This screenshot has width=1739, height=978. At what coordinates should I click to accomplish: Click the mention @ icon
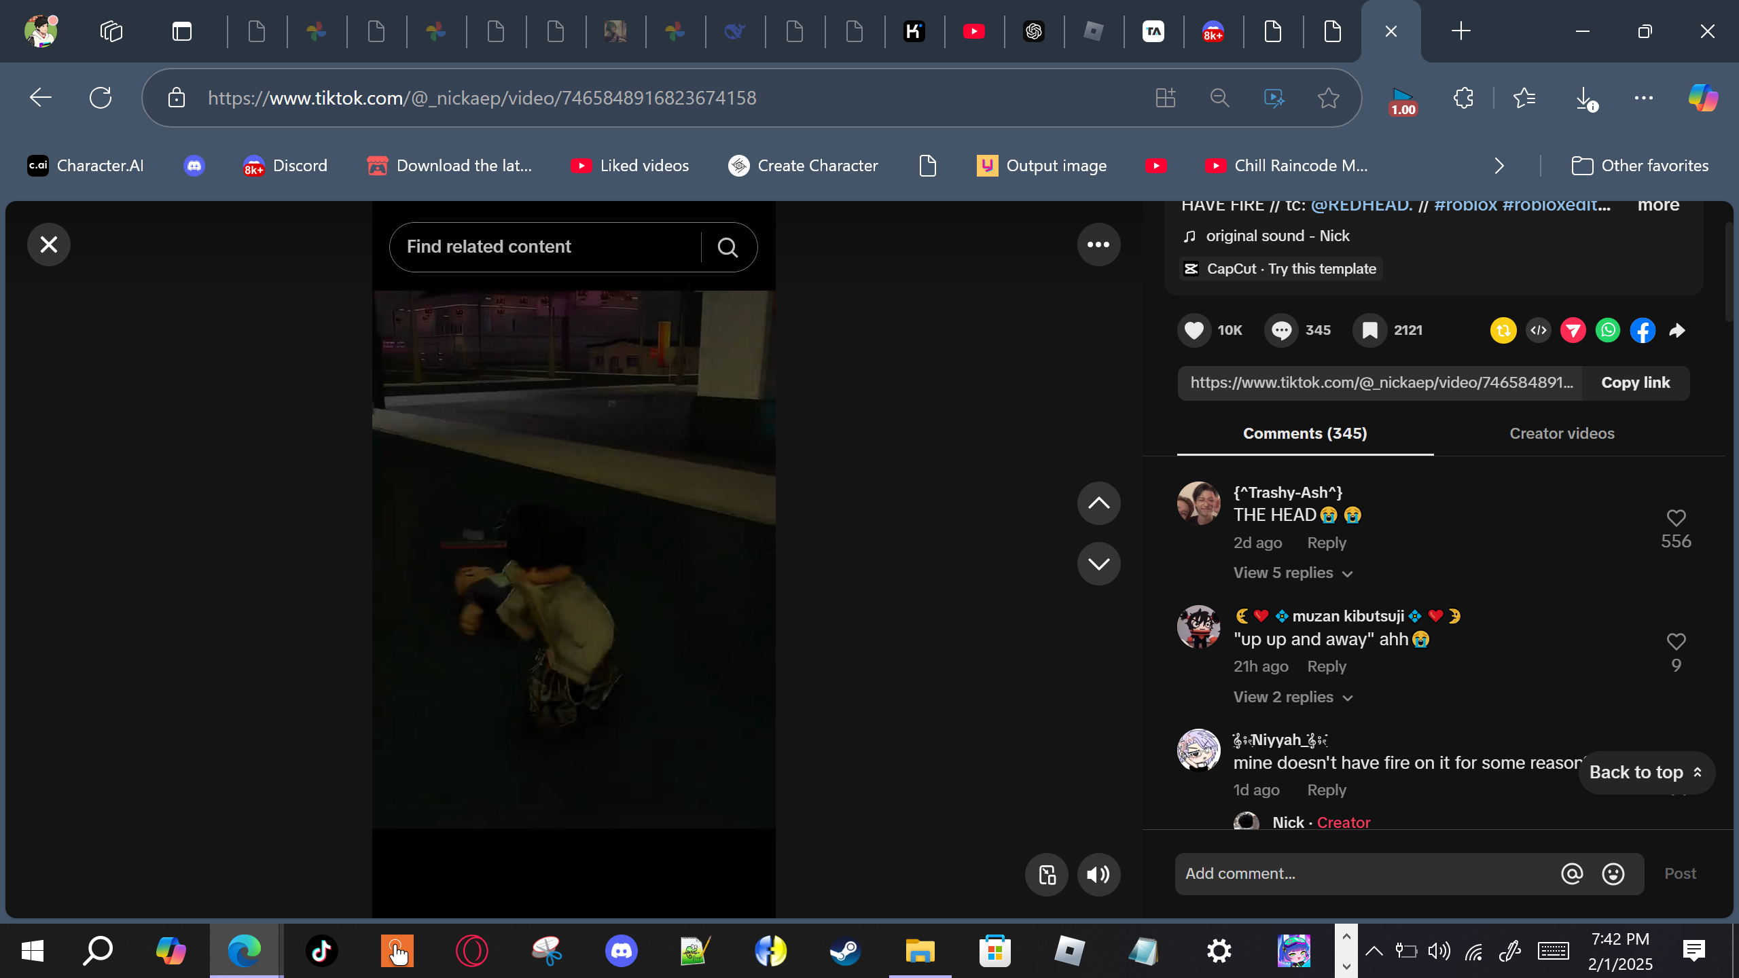(x=1572, y=874)
